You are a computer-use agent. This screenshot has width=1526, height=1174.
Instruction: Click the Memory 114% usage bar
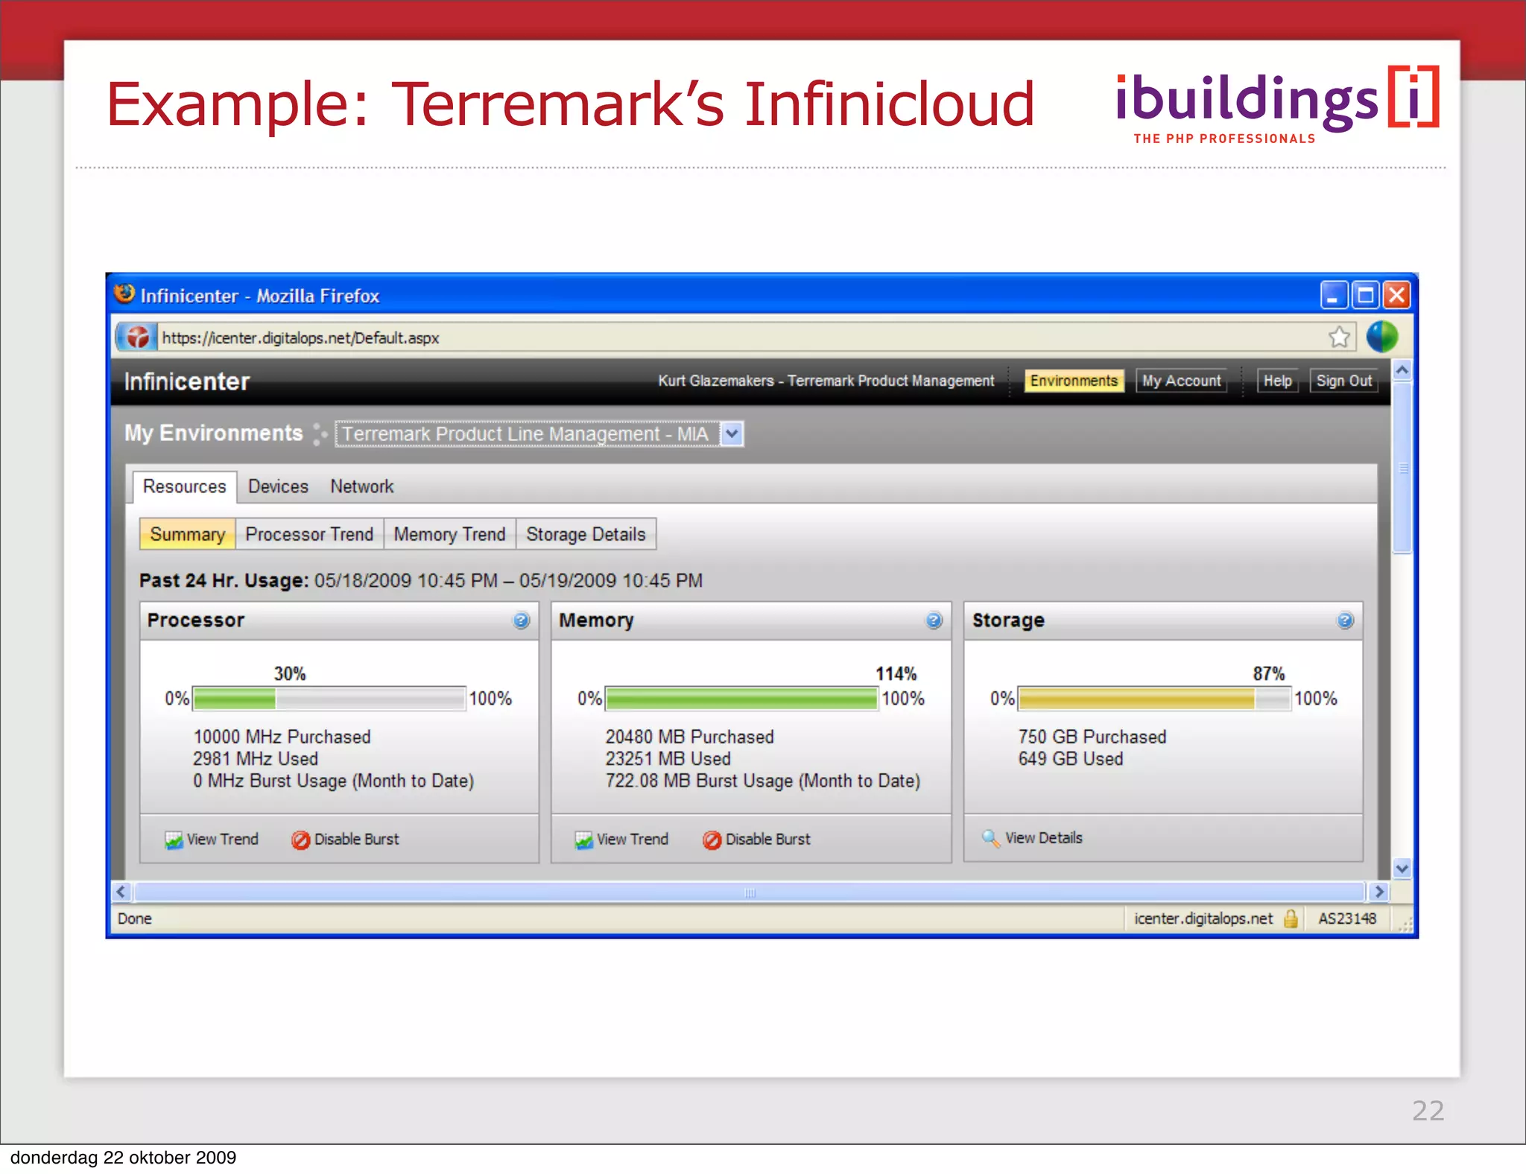[741, 698]
